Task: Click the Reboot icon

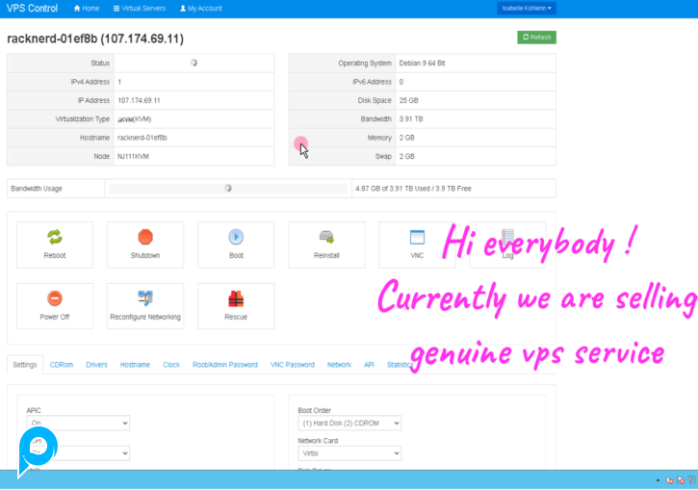Action: click(x=55, y=237)
